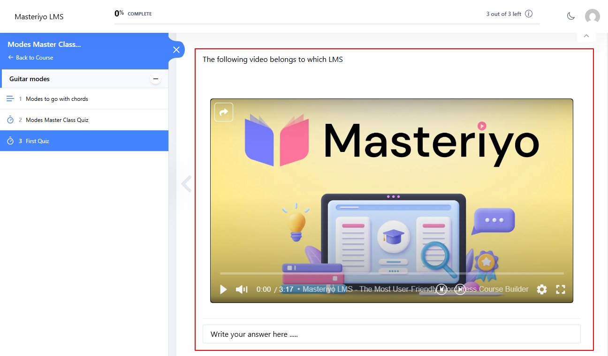This screenshot has width=608, height=356.
Task: Click the Guitar modes section heading
Action: (x=30, y=79)
